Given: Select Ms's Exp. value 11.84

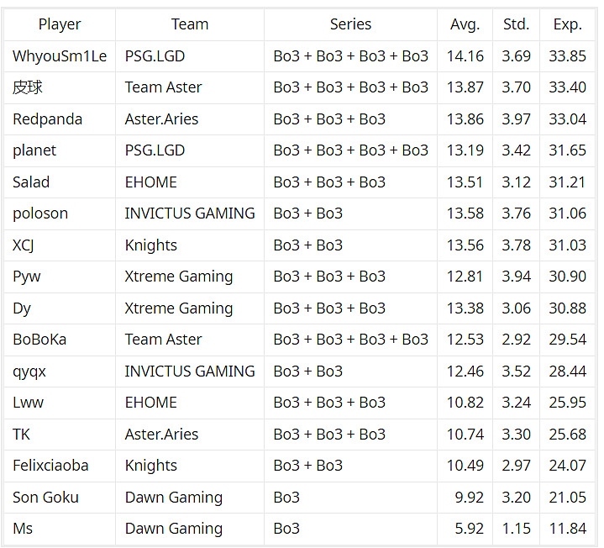Looking at the screenshot, I should coord(568,529).
